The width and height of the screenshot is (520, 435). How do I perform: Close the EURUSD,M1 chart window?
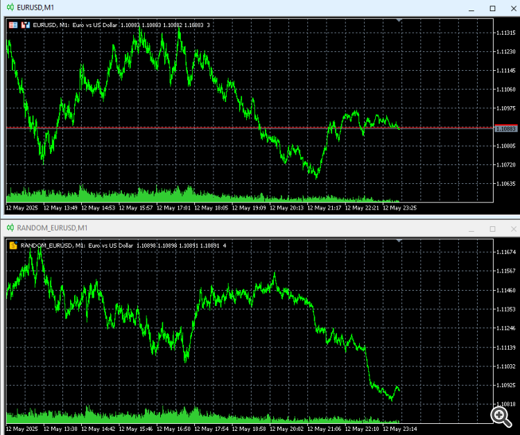[513, 8]
